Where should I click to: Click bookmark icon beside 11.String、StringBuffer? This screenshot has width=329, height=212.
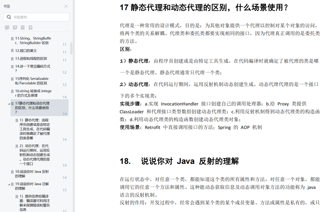click(12, 39)
